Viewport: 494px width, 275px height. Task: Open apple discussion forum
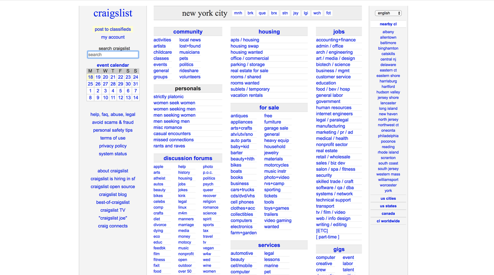tap(158, 167)
